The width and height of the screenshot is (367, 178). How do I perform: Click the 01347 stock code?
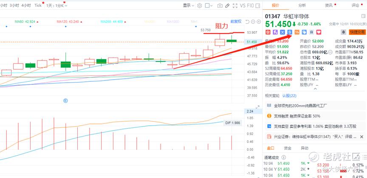pos(272,17)
